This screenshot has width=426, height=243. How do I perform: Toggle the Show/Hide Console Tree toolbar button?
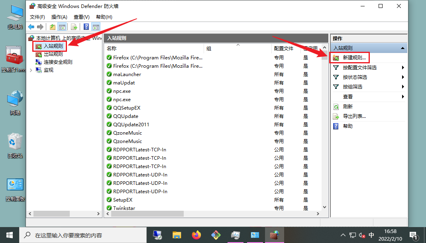point(62,27)
